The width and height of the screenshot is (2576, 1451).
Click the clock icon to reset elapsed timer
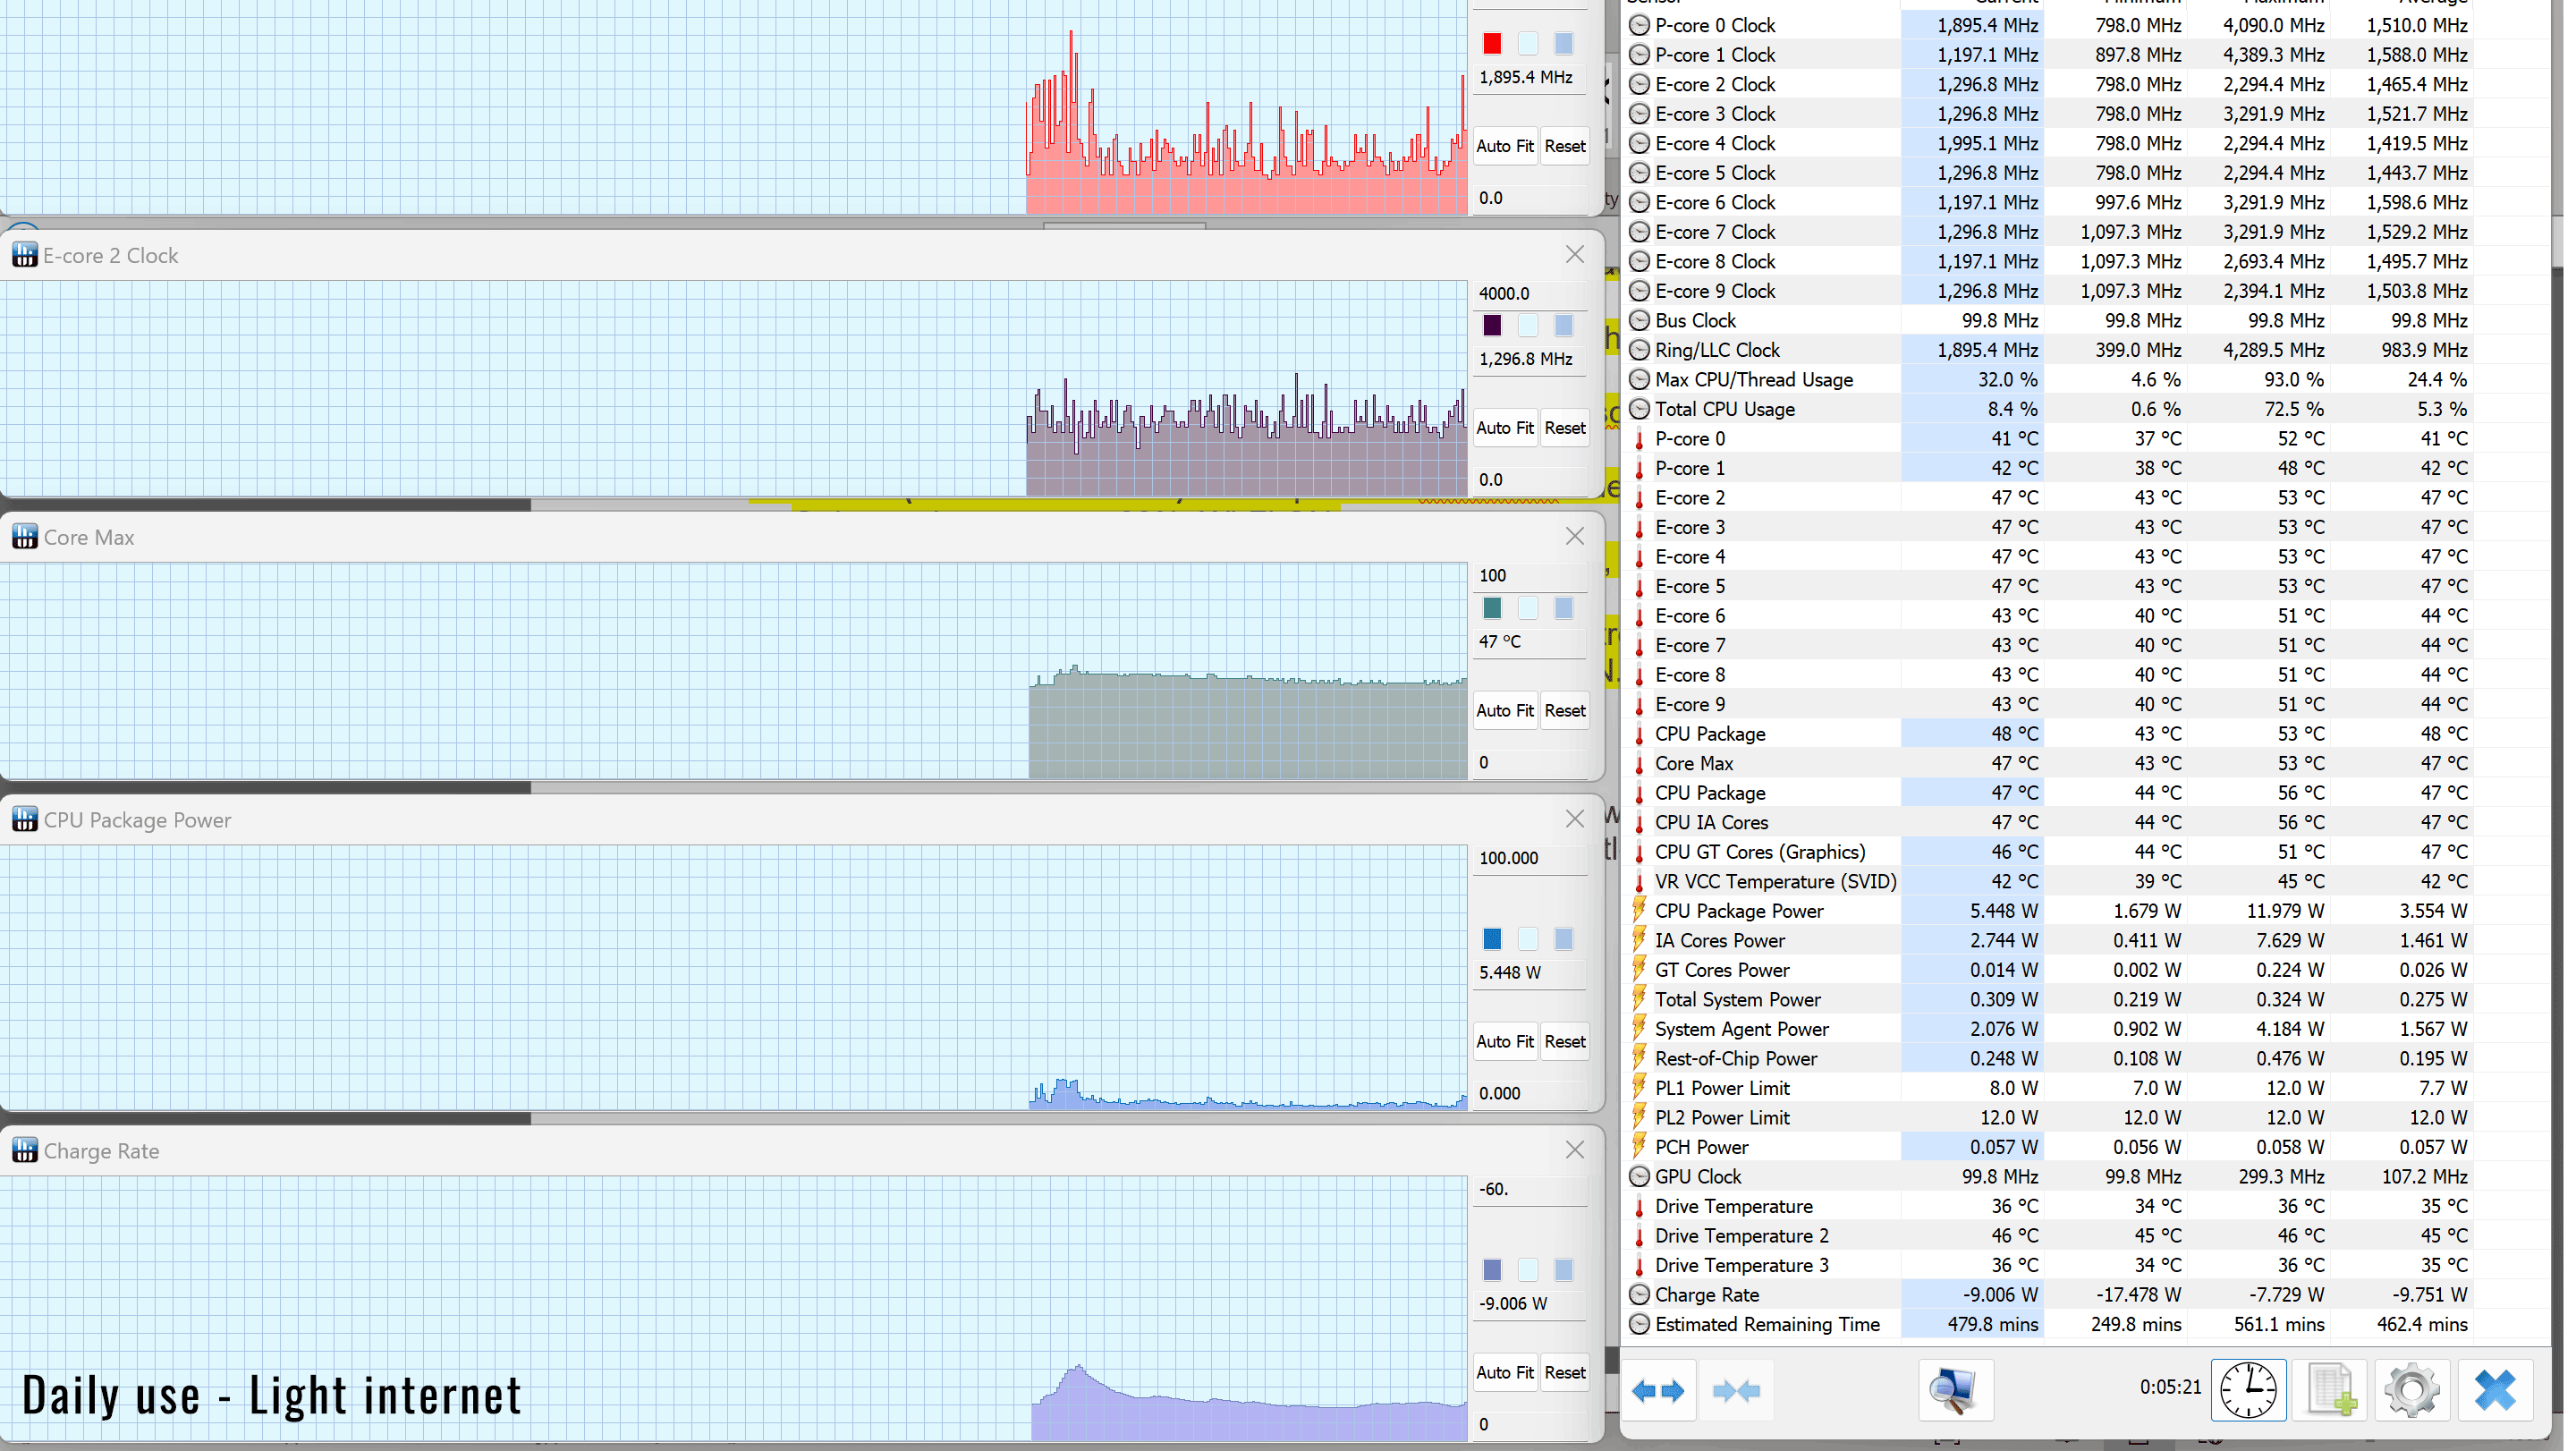2248,1390
